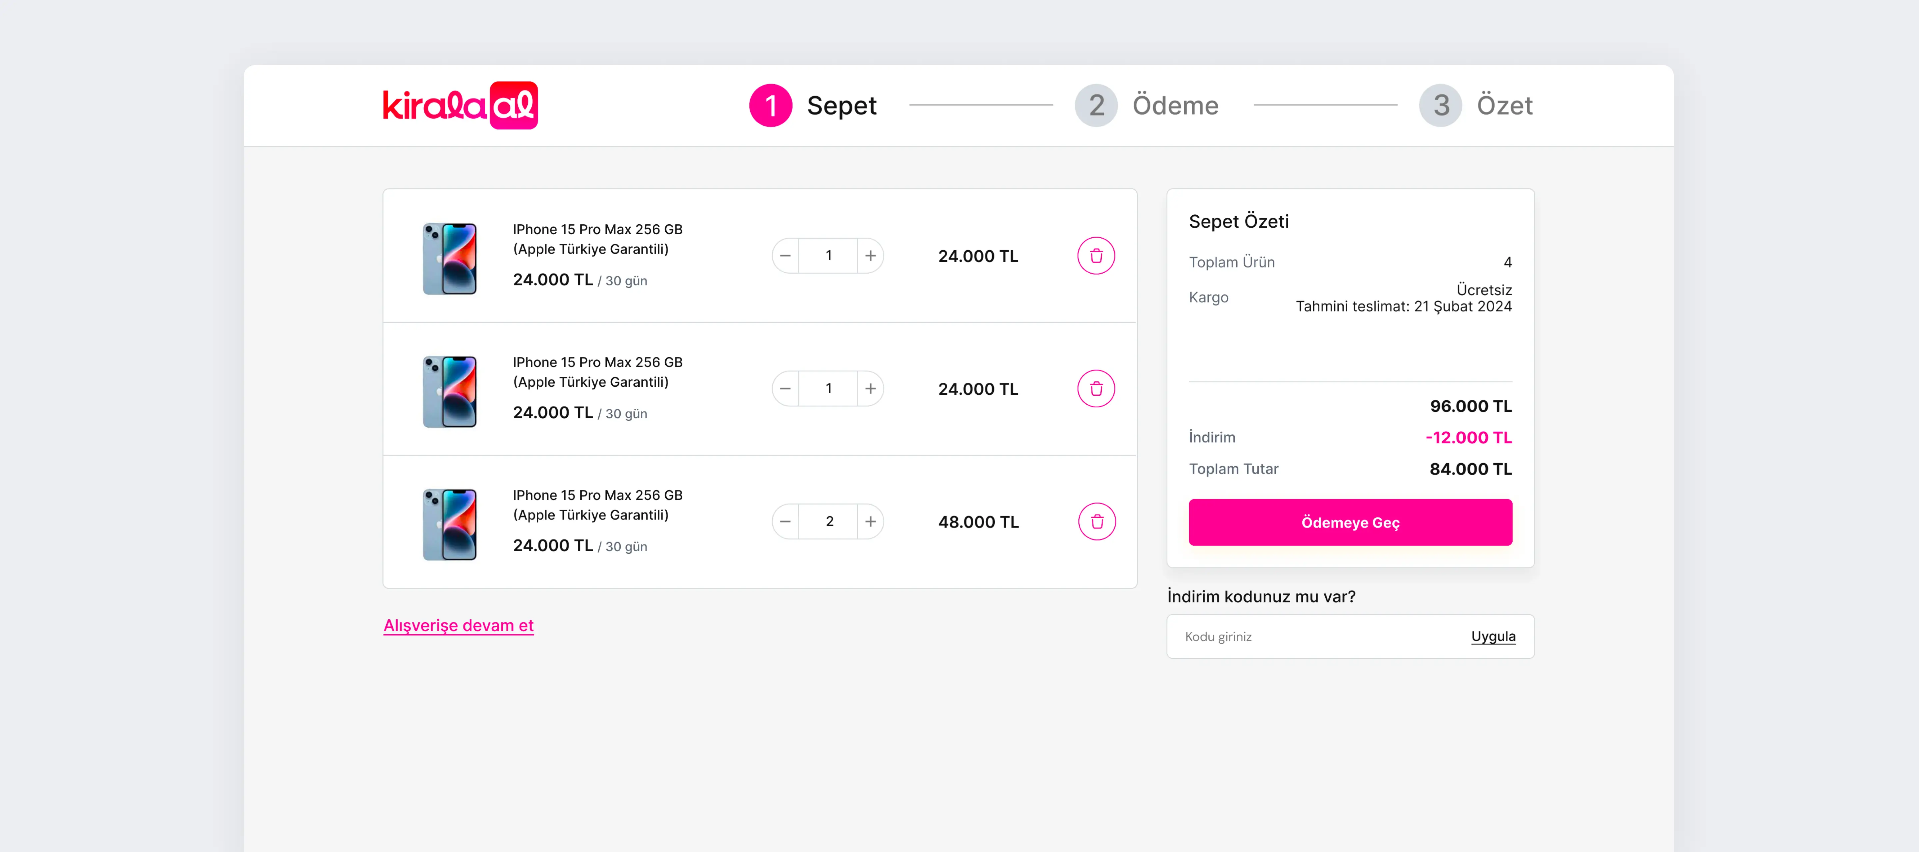Go to step 1 Sepet
Screen dimensions: 1919x852
813,106
